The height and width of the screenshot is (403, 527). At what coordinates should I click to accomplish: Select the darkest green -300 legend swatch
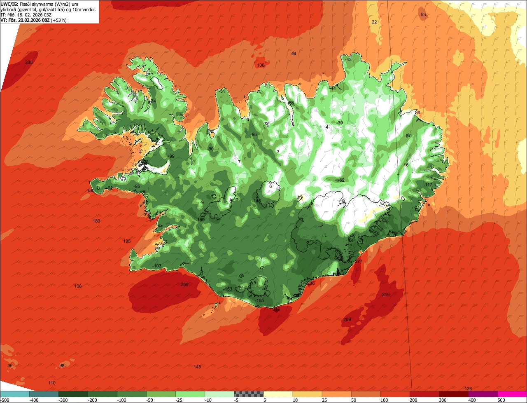(73, 394)
